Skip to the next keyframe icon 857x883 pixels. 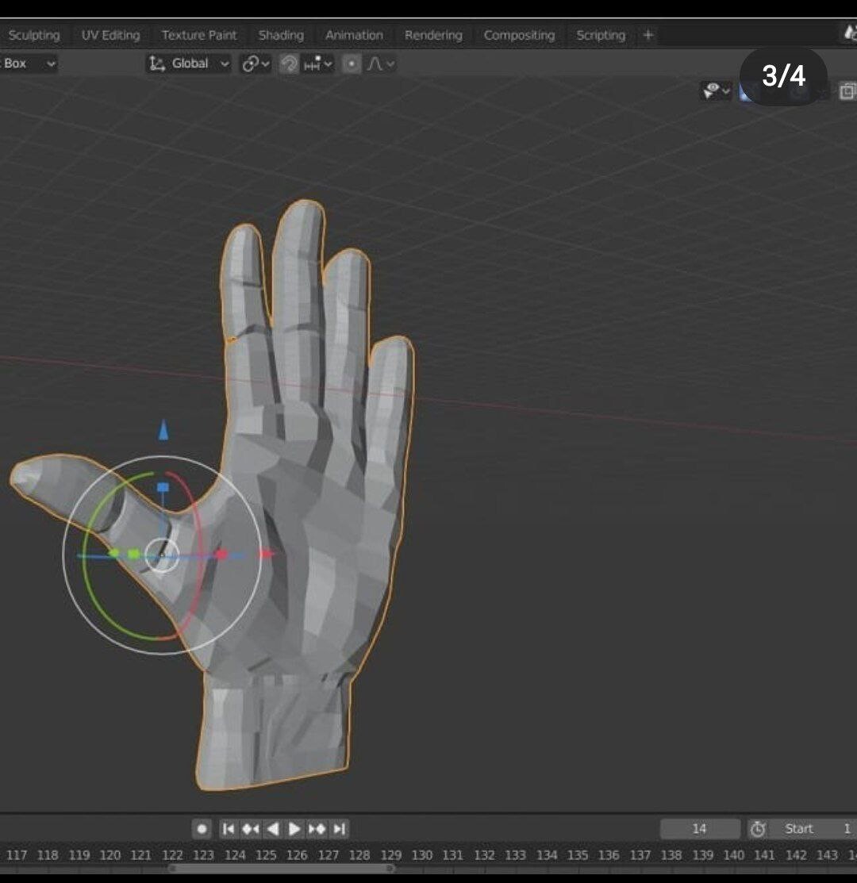316,828
